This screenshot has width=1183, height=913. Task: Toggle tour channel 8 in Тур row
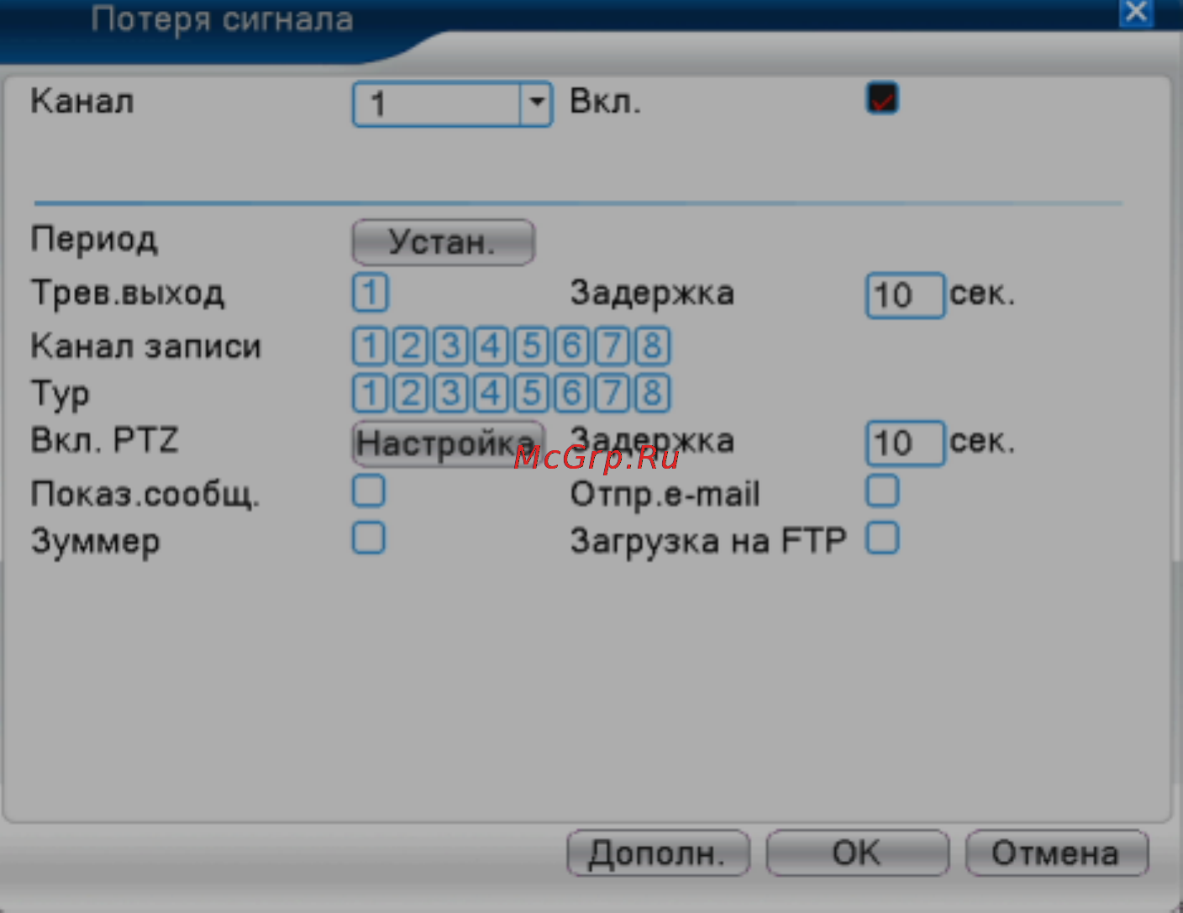652,393
